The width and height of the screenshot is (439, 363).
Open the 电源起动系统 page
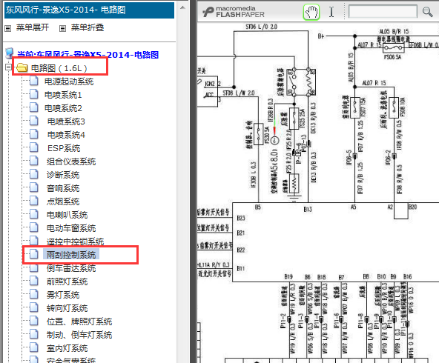[69, 81]
